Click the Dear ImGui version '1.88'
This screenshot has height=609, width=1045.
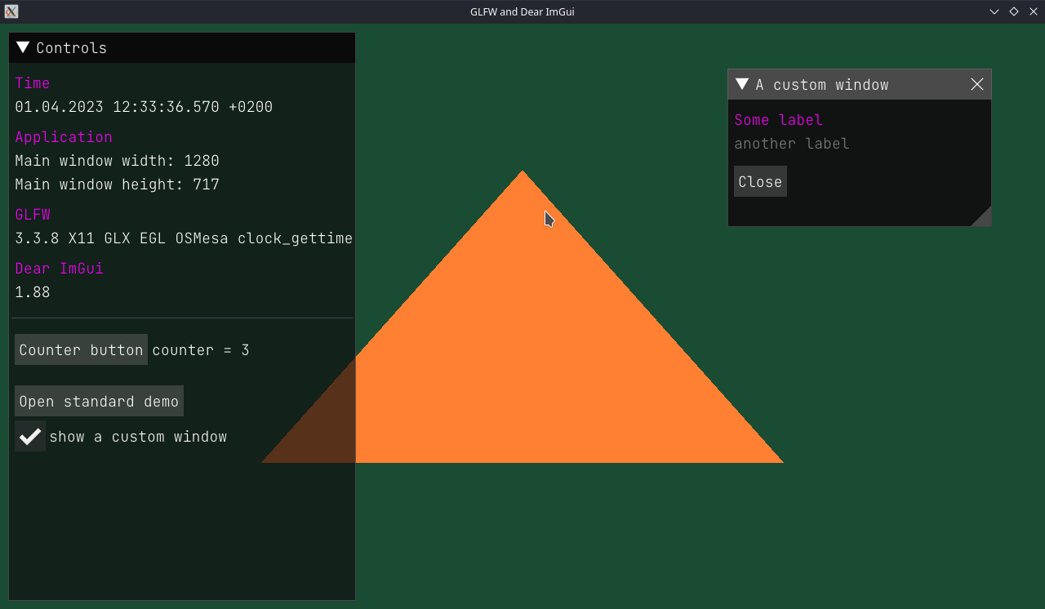pyautogui.click(x=33, y=292)
